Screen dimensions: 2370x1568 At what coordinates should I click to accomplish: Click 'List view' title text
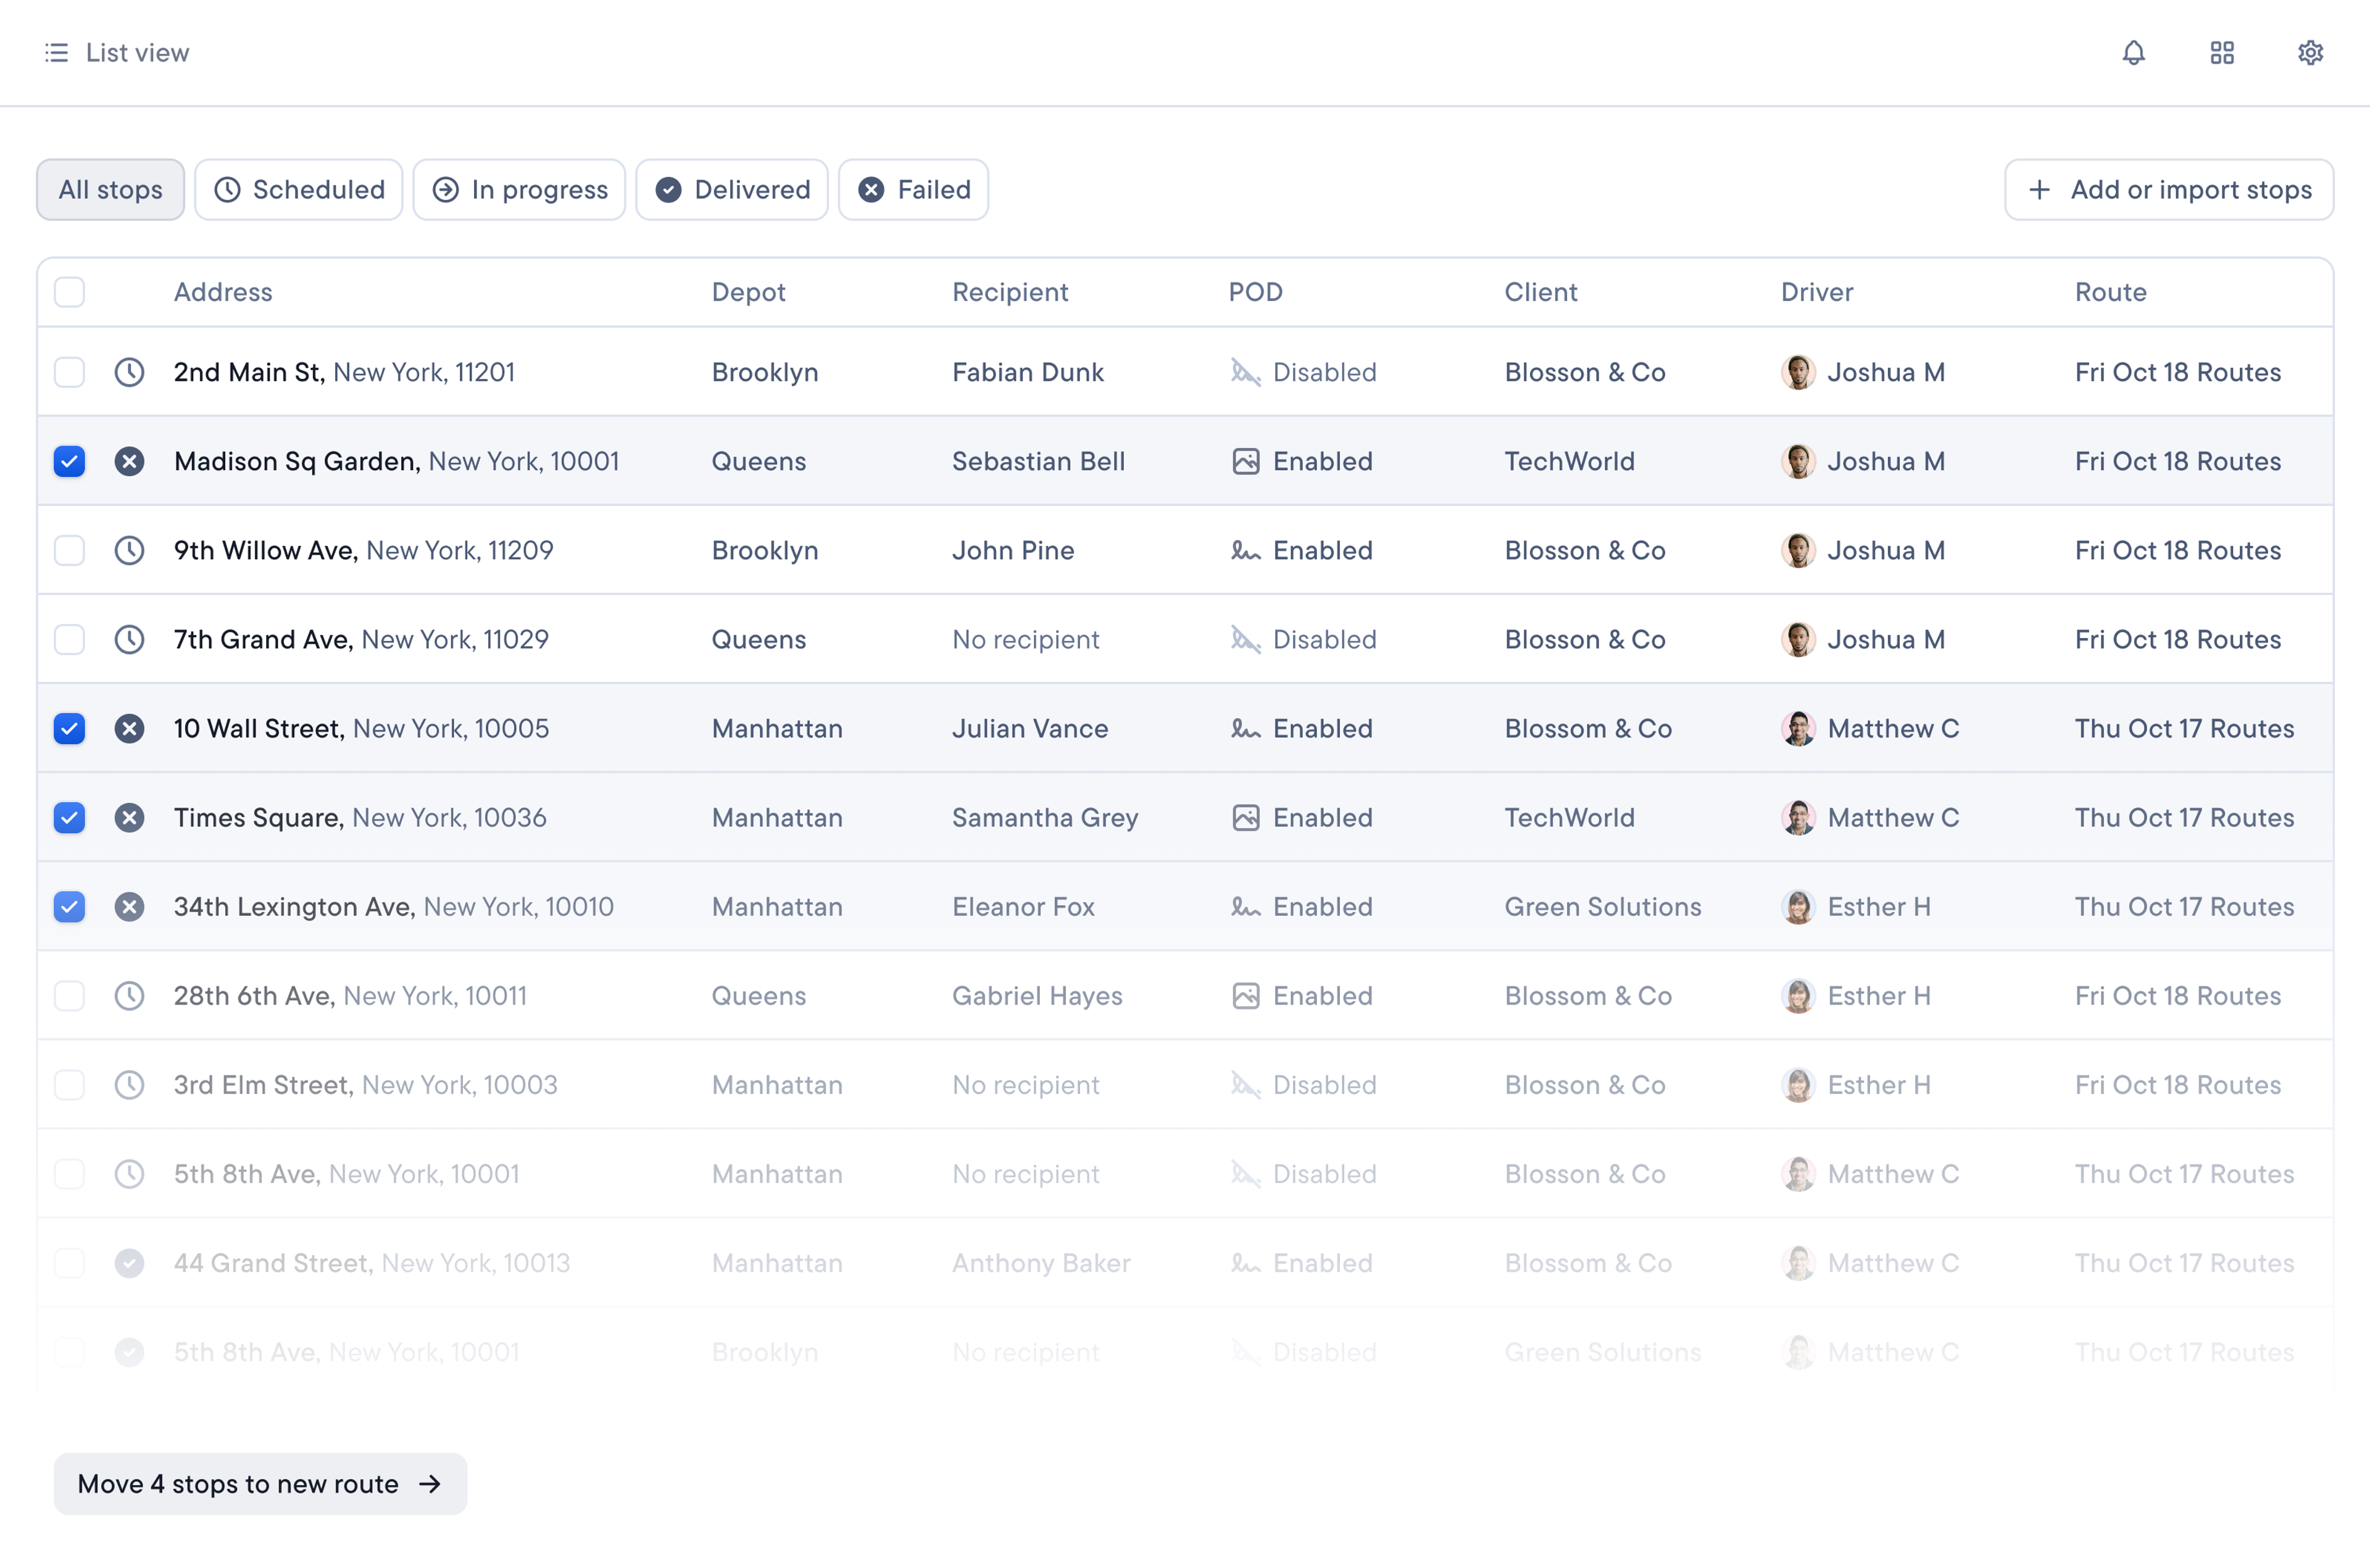click(138, 52)
